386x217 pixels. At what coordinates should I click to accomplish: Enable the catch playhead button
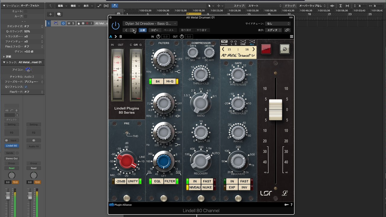pos(115,6)
